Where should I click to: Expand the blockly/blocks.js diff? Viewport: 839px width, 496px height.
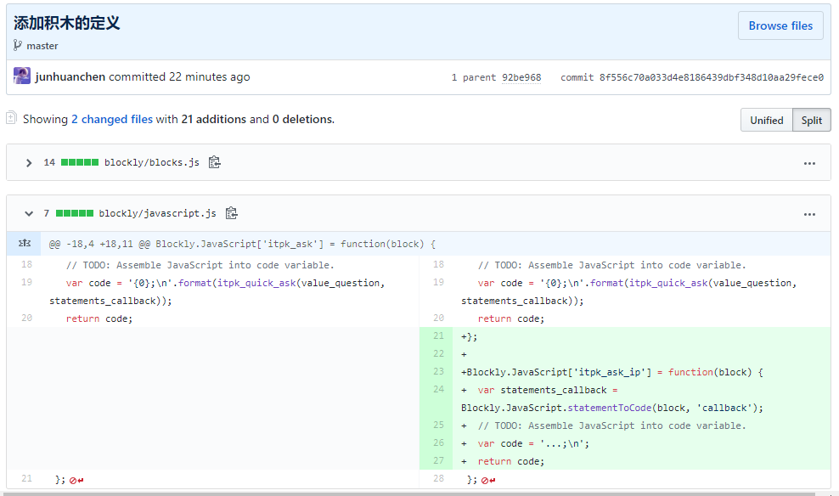29,163
